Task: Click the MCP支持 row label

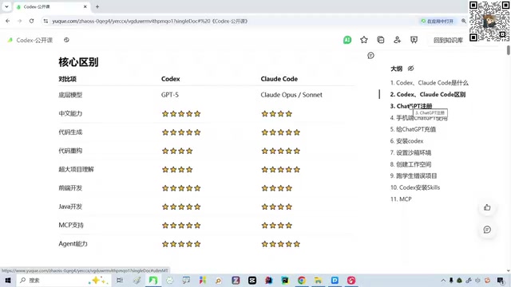Action: point(71,225)
